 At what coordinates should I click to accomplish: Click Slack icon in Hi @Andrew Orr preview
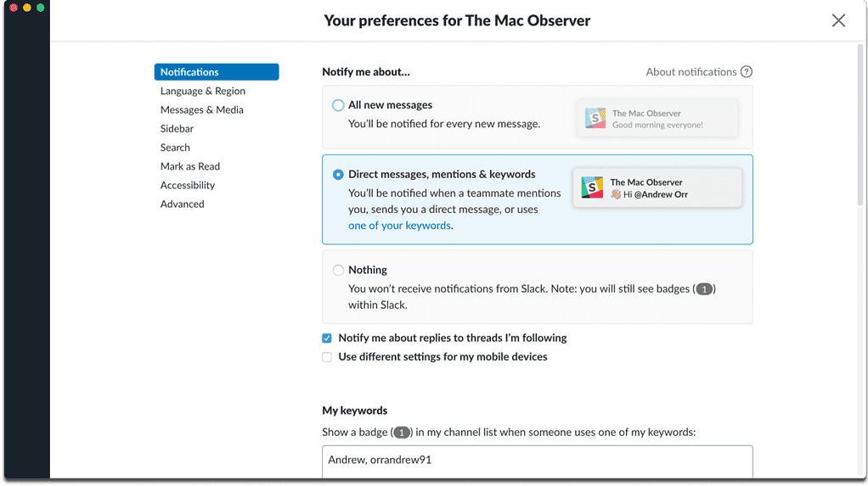(x=592, y=187)
